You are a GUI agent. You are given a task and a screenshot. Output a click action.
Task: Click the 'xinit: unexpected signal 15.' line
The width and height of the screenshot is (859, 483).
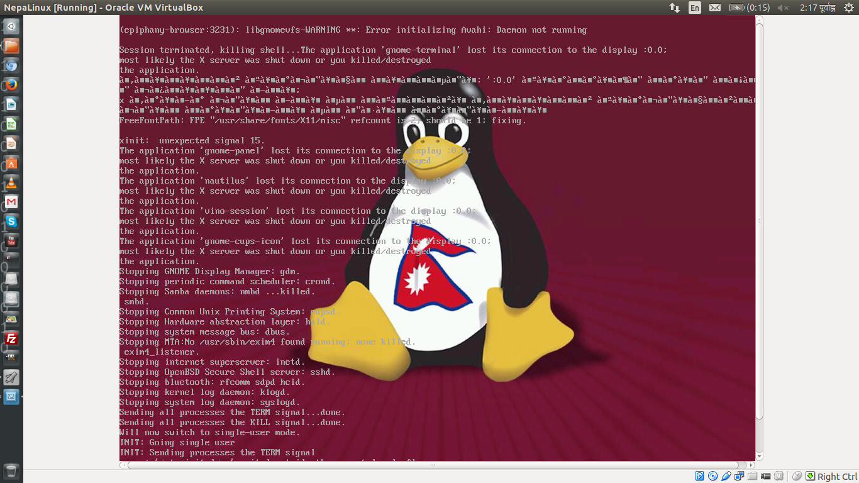click(x=192, y=141)
